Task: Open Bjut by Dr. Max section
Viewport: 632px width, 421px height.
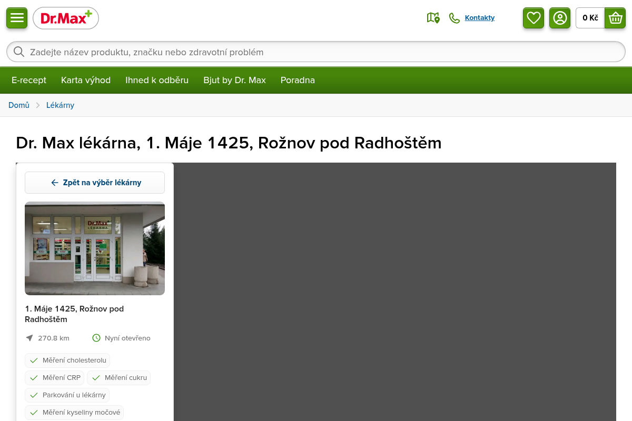Action: click(234, 80)
